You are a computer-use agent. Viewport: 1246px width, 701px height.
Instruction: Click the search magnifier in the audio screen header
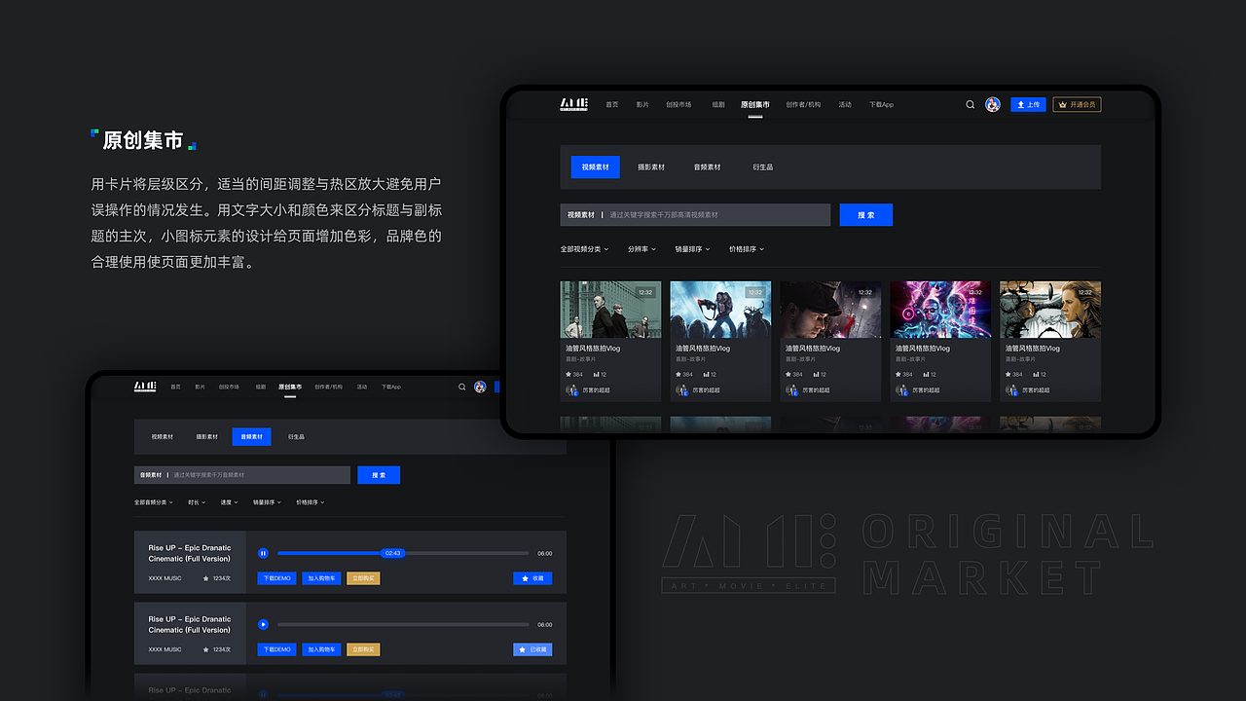[x=462, y=387]
